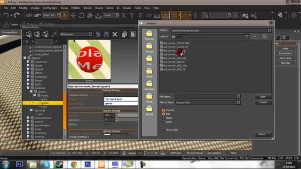The height and width of the screenshot is (169, 301).
Task: Click the Smart... button
Action: click(263, 134)
